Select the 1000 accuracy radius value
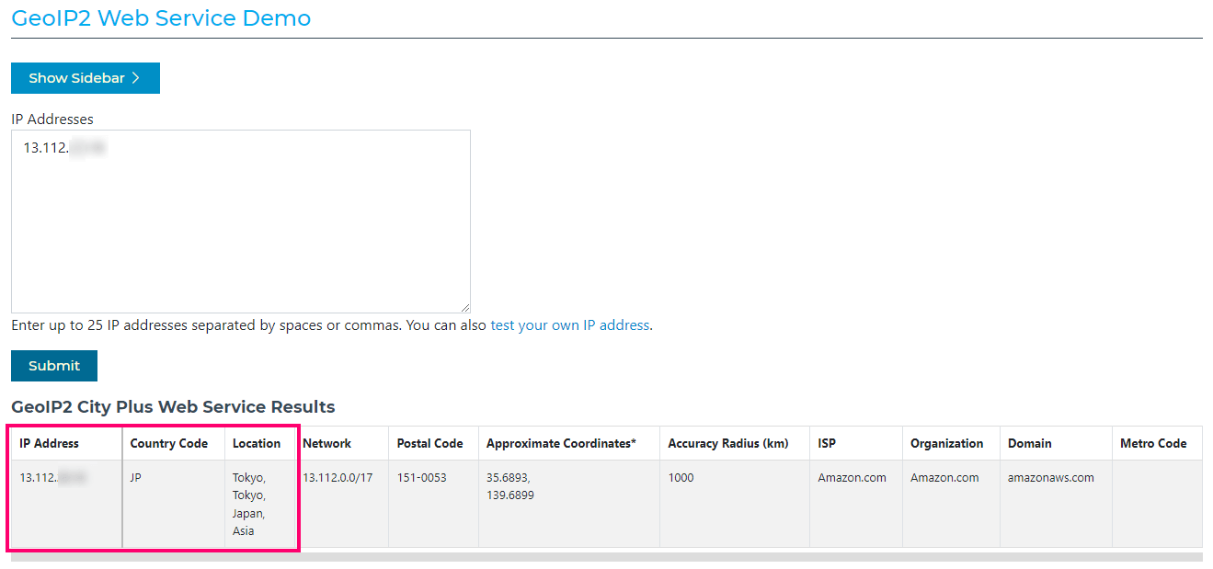1213x569 pixels. coord(681,478)
